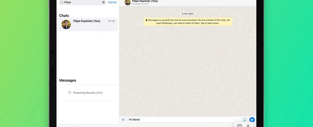Clear the Filipe search text
Screen dimensions: 313x127
103,2
